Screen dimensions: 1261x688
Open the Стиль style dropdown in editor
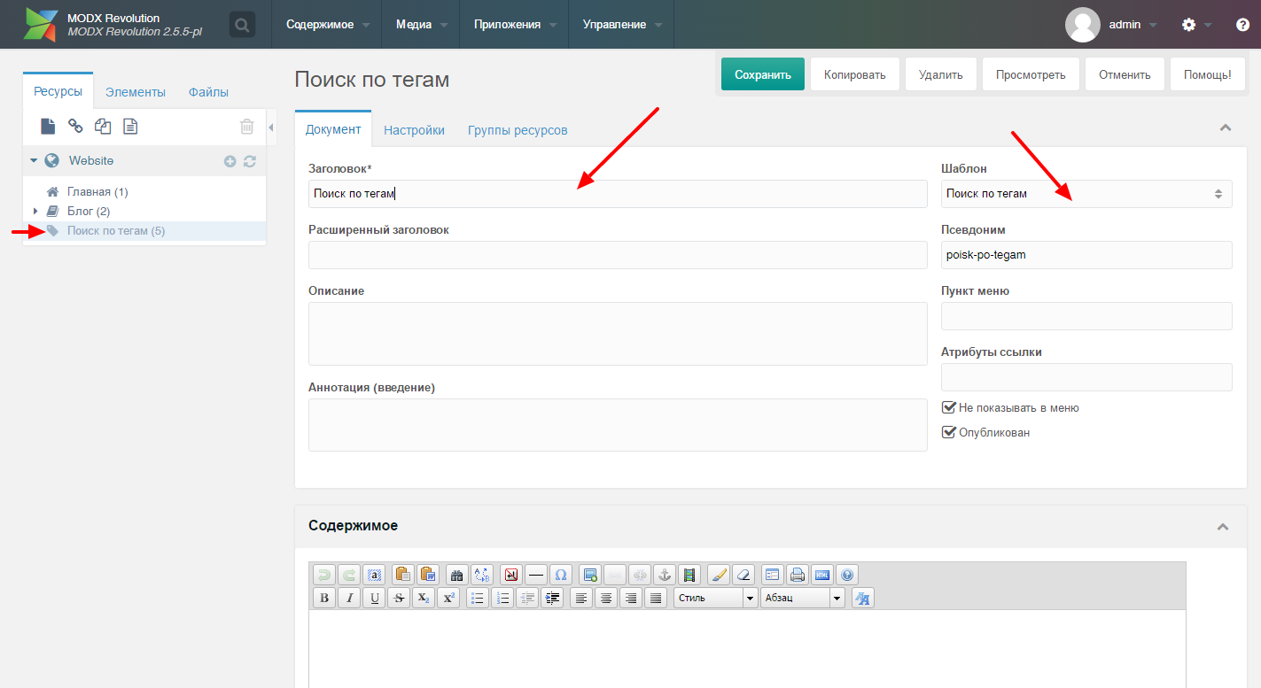coord(716,598)
